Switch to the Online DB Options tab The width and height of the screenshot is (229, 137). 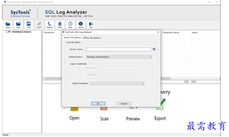72,38
